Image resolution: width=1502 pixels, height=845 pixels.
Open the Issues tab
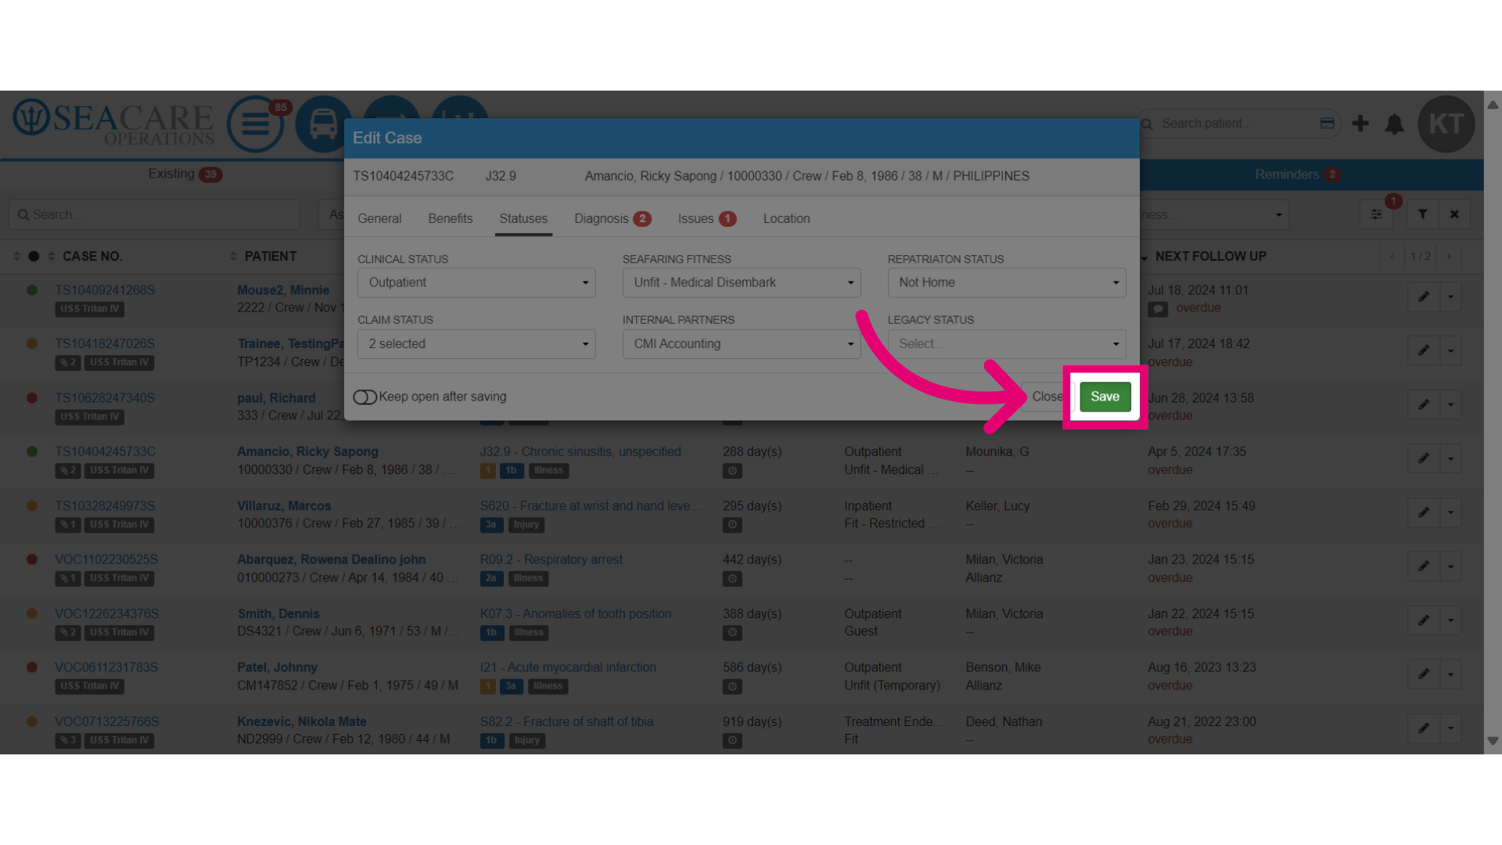tap(706, 218)
